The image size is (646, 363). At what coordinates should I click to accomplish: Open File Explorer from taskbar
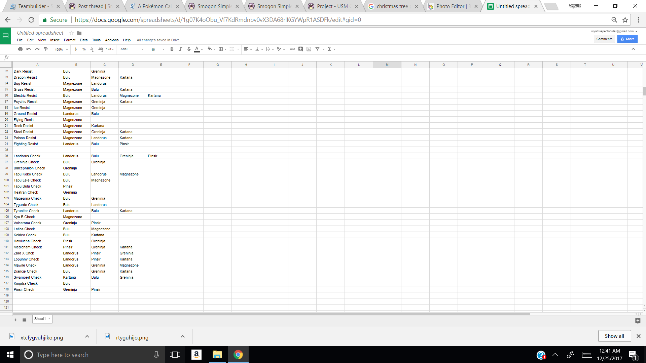pyautogui.click(x=217, y=355)
